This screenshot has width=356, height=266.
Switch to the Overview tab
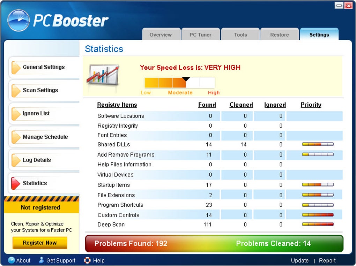(161, 35)
